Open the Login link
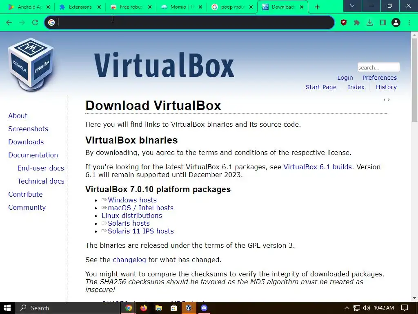This screenshot has width=418, height=314. click(x=345, y=78)
